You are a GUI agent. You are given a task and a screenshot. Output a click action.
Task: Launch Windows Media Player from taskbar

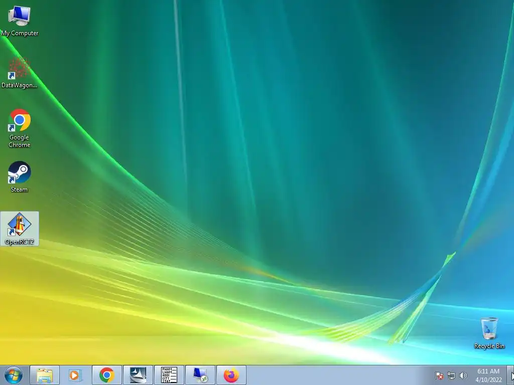click(75, 375)
